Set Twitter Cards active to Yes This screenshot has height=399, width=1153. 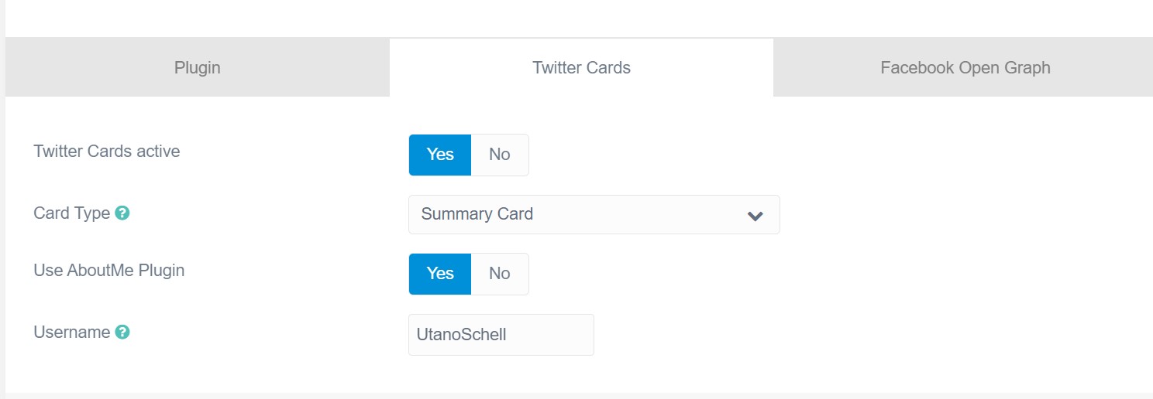tap(440, 155)
